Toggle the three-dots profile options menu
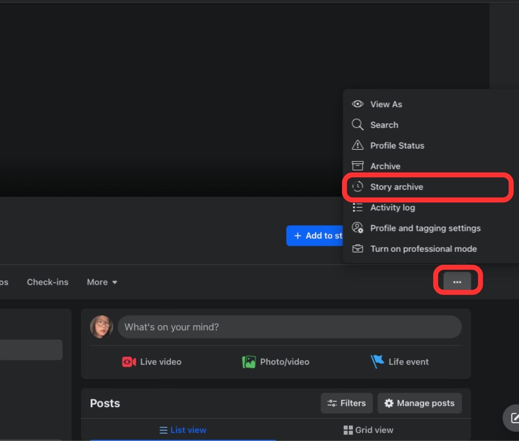Screen dimensions: 519x441 (x=457, y=282)
